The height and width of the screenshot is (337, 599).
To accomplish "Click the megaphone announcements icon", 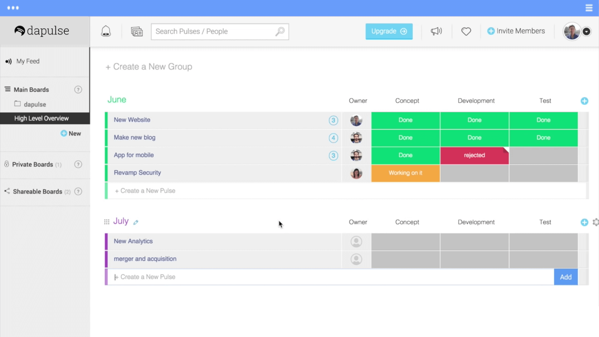I will tap(436, 31).
